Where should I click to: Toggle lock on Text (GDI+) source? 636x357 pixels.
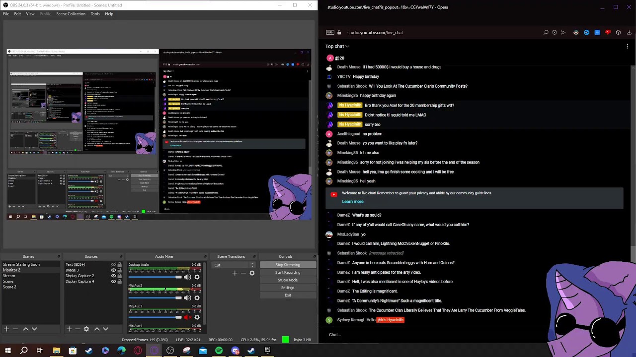[119, 265]
